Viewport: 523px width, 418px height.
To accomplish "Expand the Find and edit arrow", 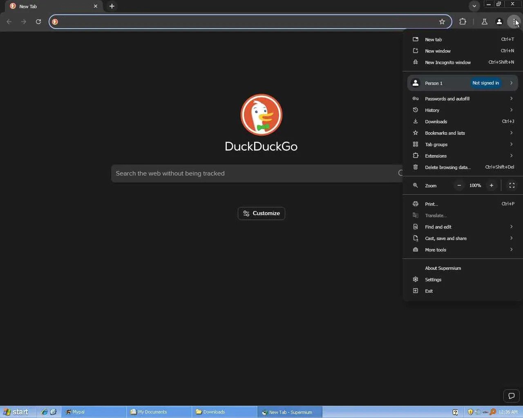I will (x=511, y=227).
